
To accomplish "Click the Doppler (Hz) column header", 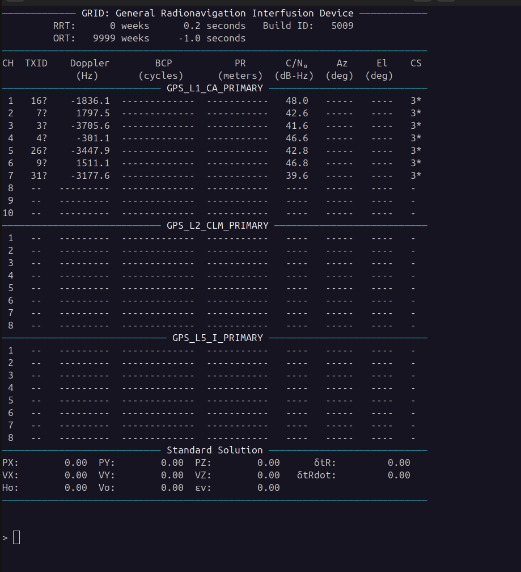I will click(90, 69).
